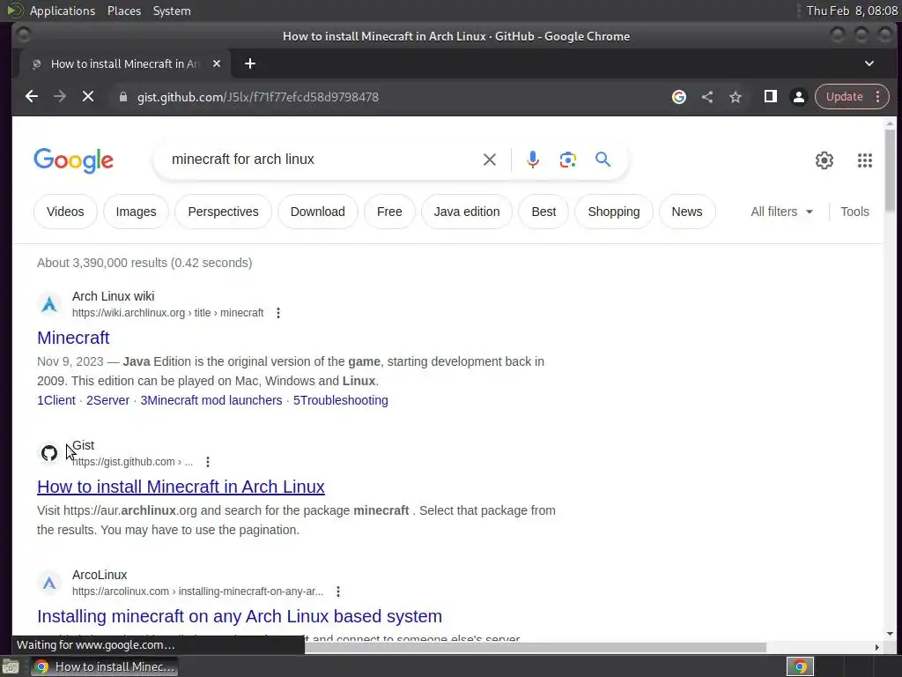The image size is (902, 677).
Task: Open more options for Arch Linux wiki result
Action: pos(277,313)
